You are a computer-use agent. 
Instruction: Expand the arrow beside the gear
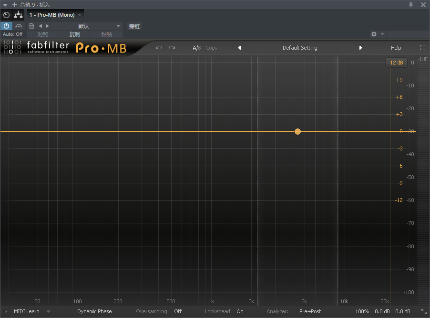pos(382,34)
